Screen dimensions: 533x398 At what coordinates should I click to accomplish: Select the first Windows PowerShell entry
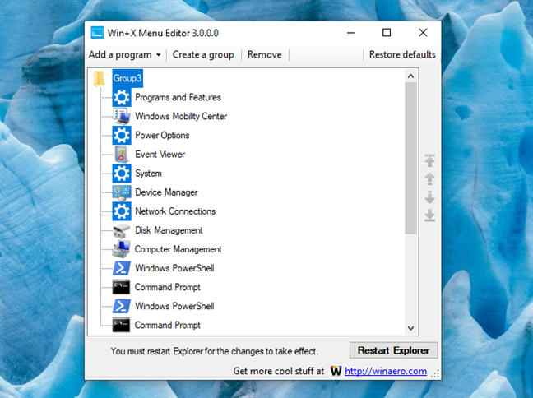pos(174,268)
